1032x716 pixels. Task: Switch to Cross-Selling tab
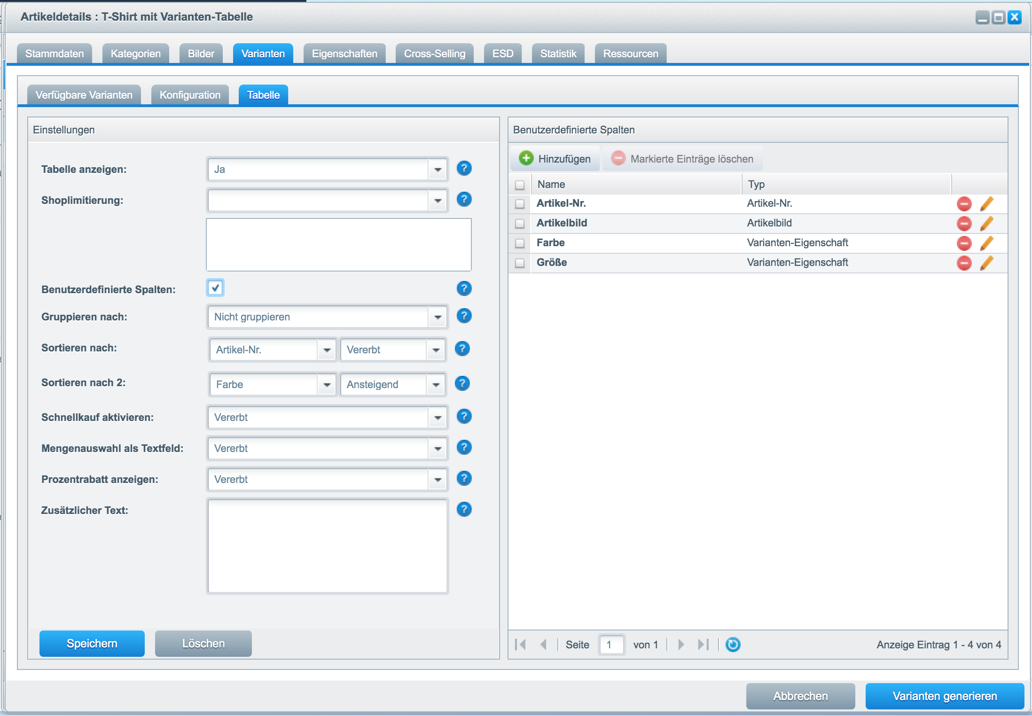click(x=435, y=54)
